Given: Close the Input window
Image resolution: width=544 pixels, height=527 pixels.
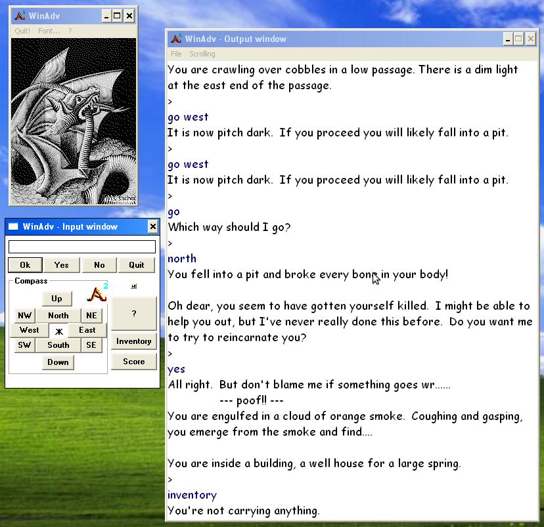Looking at the screenshot, I should [x=152, y=226].
